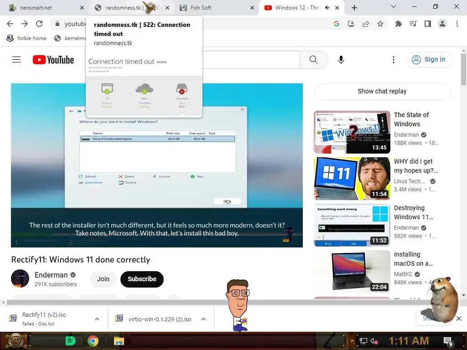Click the YouTube search input field
Viewport: 467px width, 350px height.
pos(251,60)
